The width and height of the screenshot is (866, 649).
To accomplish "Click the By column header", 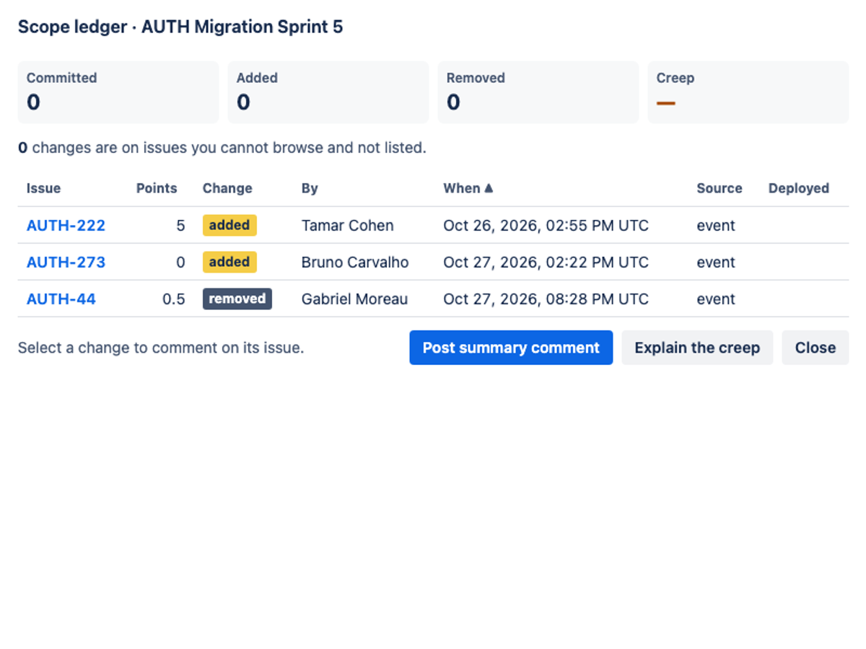I will point(310,188).
